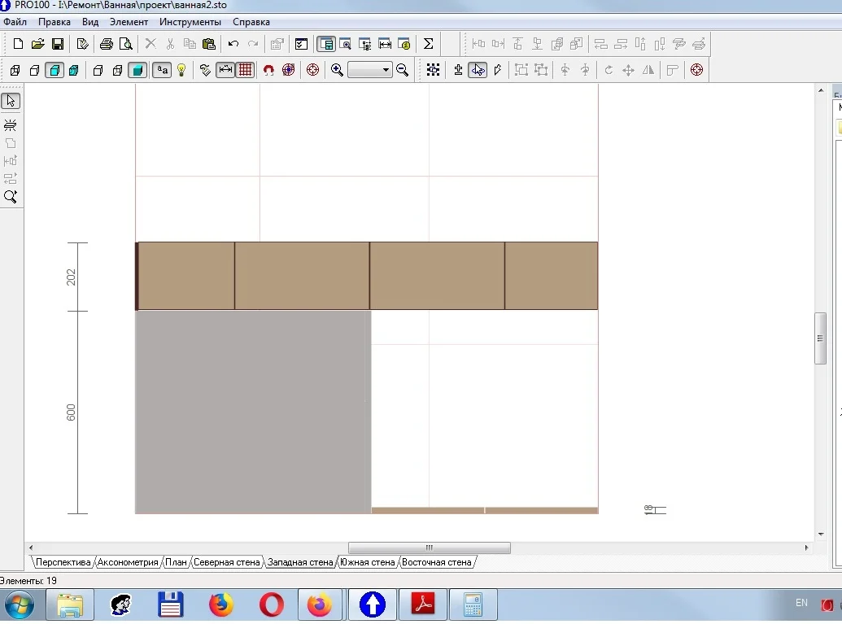Expand the left toolbar zoom tool flyout
The width and height of the screenshot is (842, 624).
[x=11, y=197]
